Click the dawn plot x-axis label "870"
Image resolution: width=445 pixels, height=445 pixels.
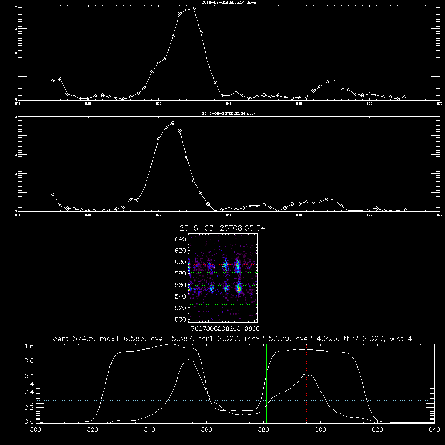[440, 104]
